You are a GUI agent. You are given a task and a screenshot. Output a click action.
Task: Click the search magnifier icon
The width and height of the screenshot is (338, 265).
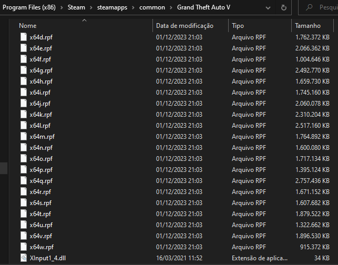tap(310, 8)
